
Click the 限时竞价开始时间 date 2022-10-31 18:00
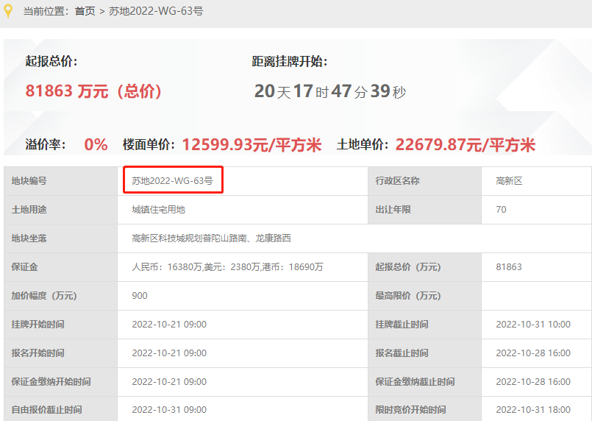533,410
